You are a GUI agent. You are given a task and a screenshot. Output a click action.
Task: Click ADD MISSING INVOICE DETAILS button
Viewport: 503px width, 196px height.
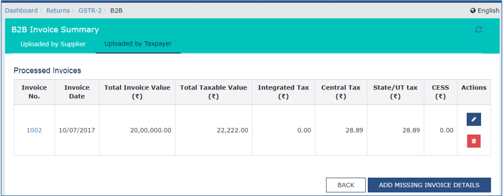pos(429,185)
